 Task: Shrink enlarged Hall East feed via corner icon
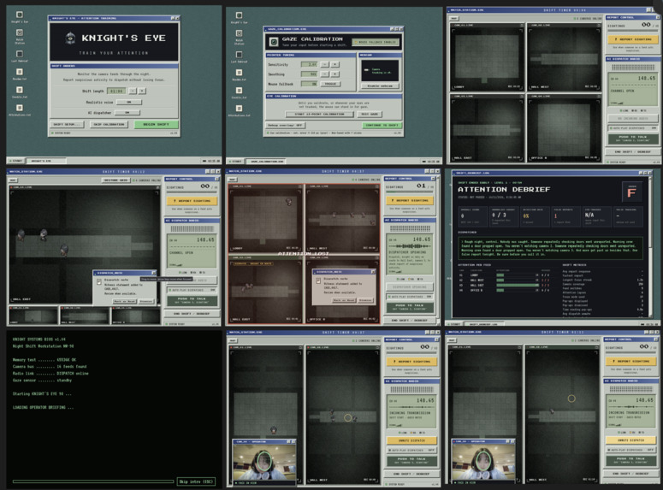[x=157, y=187]
